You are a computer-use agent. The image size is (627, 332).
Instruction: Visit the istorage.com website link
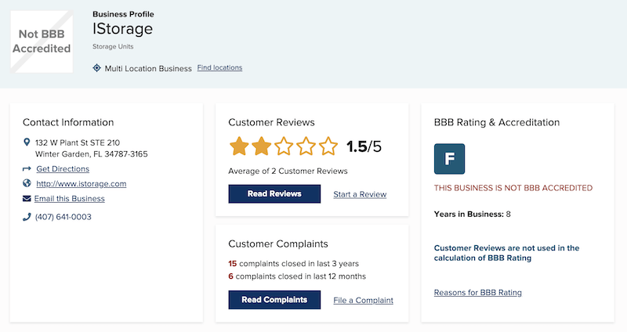82,184
